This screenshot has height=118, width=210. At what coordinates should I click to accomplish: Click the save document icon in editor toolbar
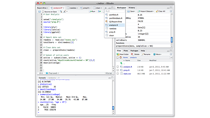pos(40,11)
